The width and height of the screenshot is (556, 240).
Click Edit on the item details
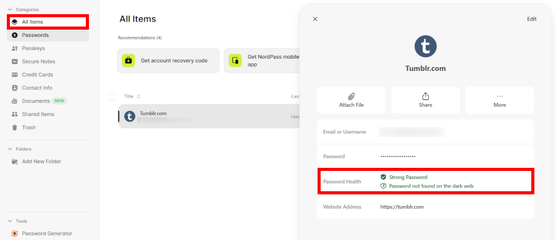[531, 19]
